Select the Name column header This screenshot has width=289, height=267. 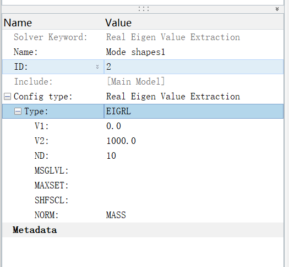(x=18, y=23)
